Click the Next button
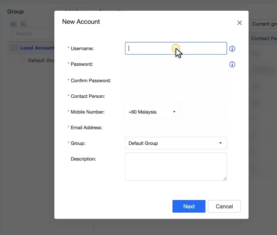 (189, 206)
